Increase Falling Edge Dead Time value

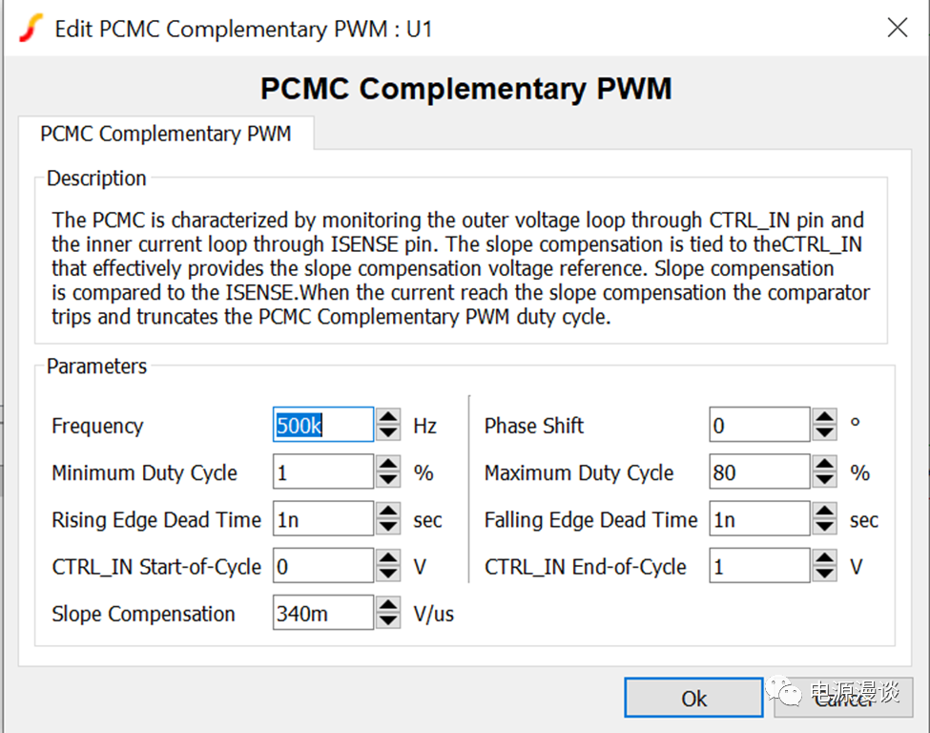click(x=824, y=512)
